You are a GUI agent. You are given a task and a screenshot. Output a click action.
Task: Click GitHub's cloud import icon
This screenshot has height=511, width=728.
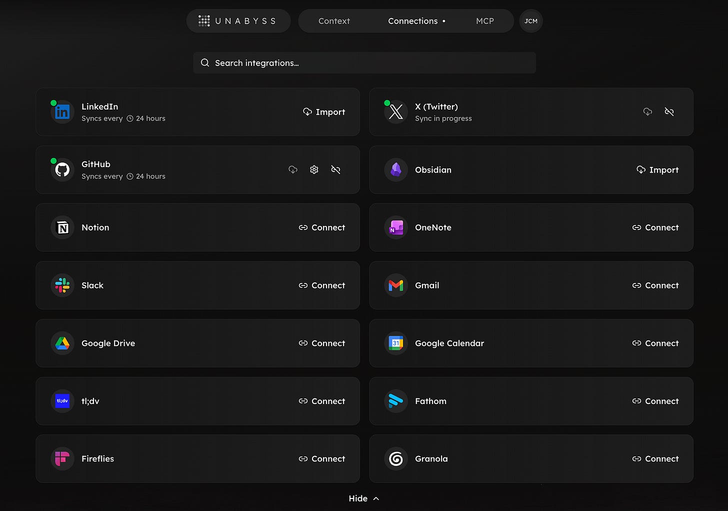click(x=293, y=170)
